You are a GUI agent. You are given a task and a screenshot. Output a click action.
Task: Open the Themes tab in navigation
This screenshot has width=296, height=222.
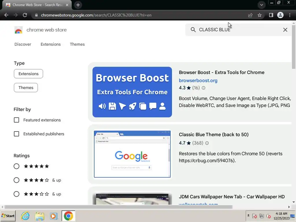77,44
